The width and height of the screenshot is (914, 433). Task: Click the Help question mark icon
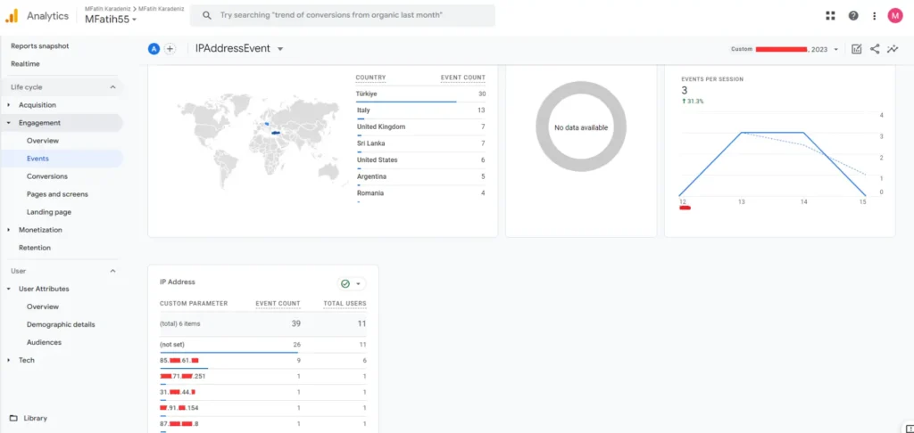click(x=853, y=16)
